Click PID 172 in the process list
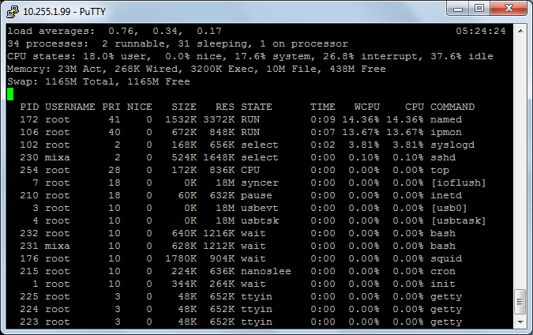Viewport: 533px width, 335px height. pyautogui.click(x=29, y=120)
